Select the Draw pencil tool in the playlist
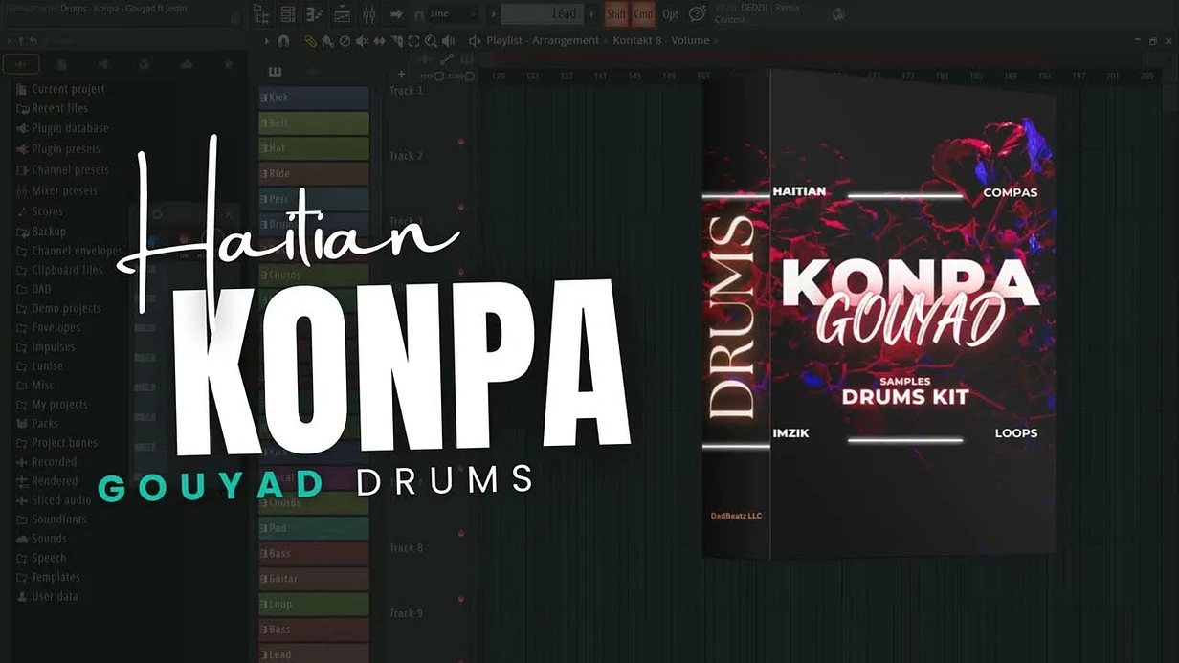Viewport: 1179px width, 663px height. (310, 41)
